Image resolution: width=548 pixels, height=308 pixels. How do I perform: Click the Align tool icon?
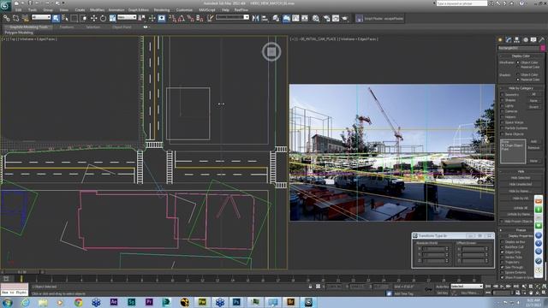pyautogui.click(x=265, y=18)
